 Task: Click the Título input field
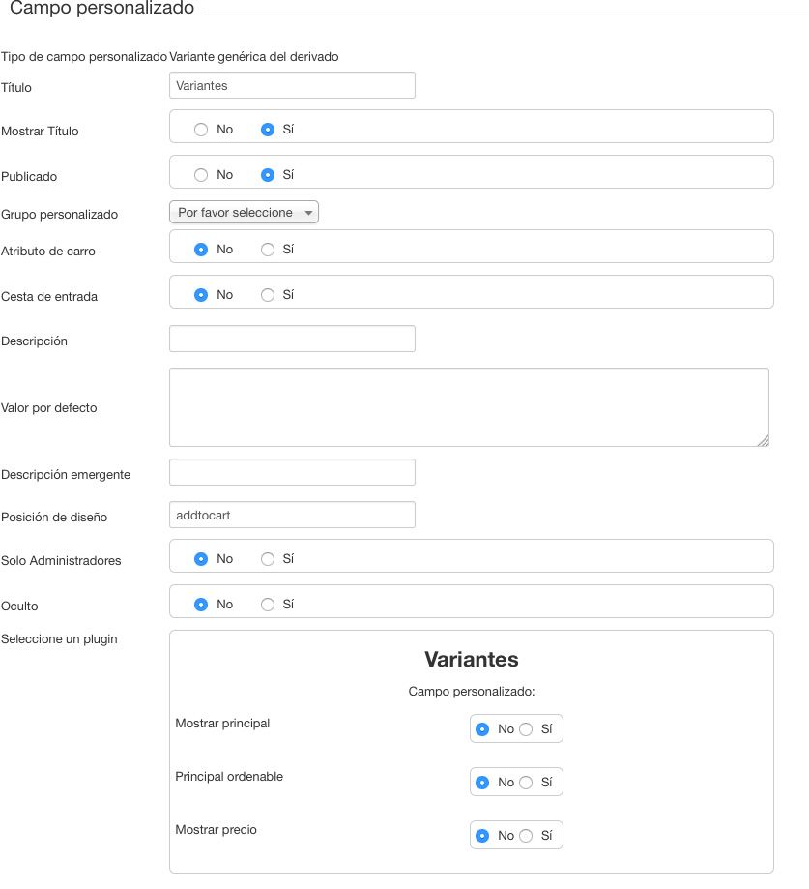point(292,86)
